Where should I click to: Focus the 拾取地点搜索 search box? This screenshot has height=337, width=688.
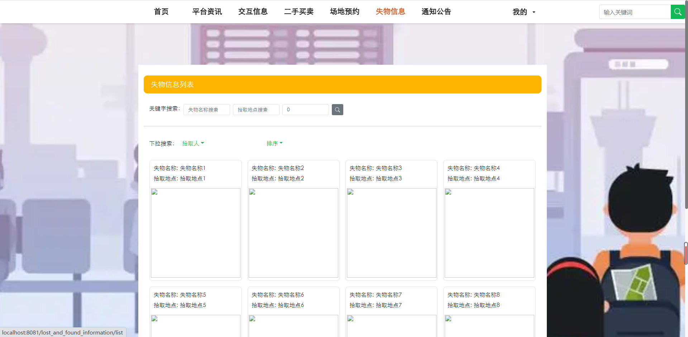pos(255,109)
